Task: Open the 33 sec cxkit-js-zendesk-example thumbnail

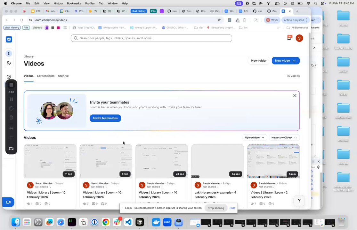Action: click(217, 161)
